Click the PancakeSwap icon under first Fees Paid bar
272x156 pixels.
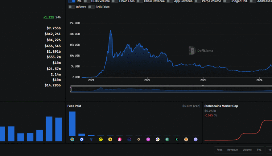click(x=72, y=139)
